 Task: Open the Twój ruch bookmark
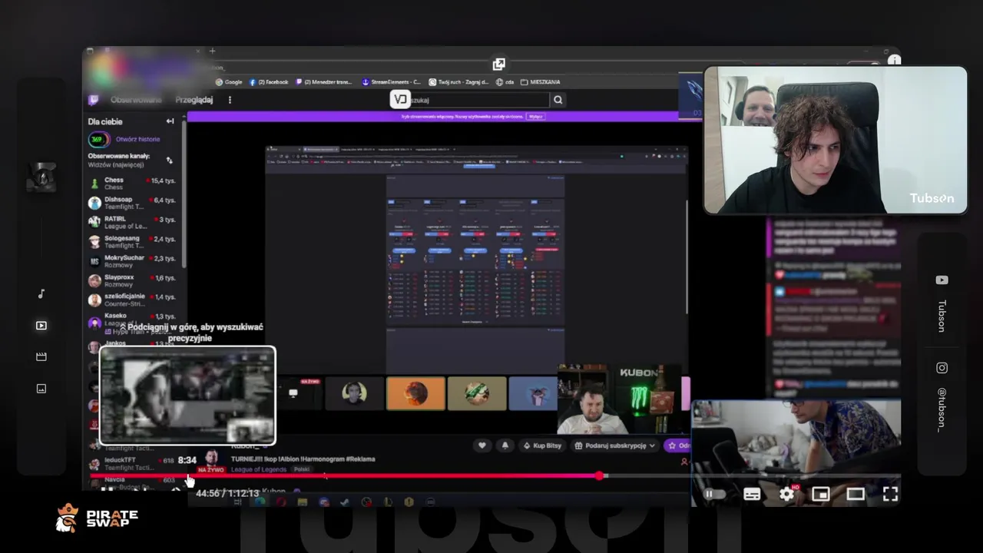tap(459, 82)
